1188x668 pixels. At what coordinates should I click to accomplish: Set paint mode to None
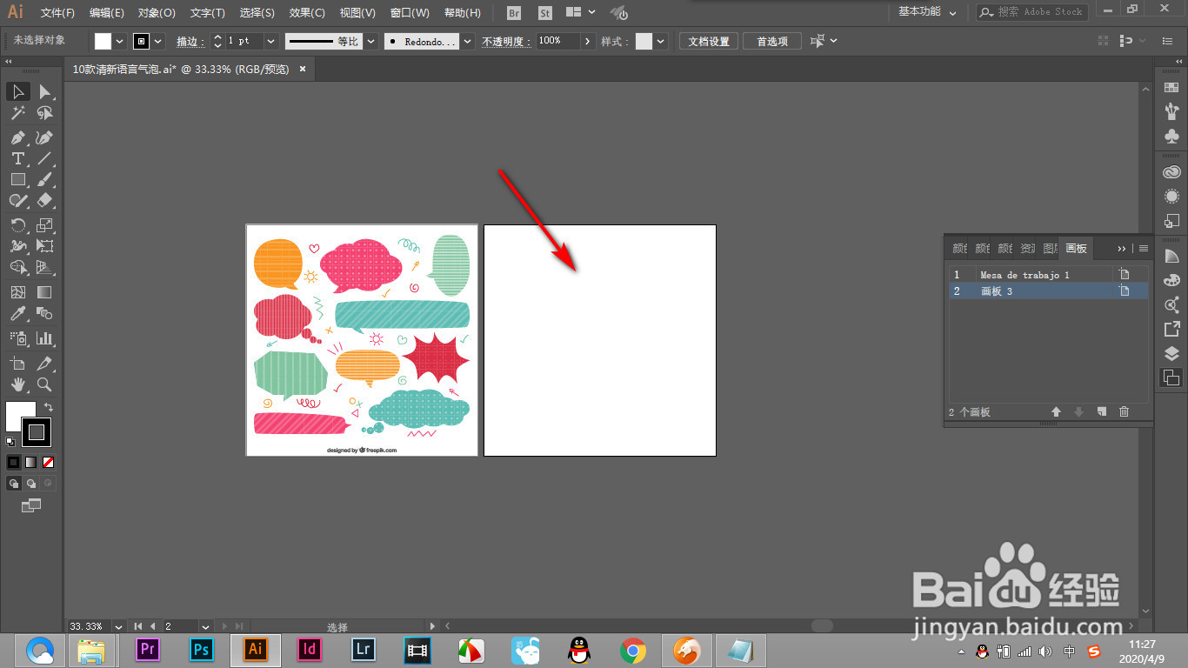pyautogui.click(x=49, y=462)
